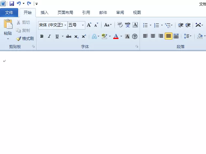Screen dimensions: 206x154
Task: Switch to the 审阅 tab
Action: 120,13
